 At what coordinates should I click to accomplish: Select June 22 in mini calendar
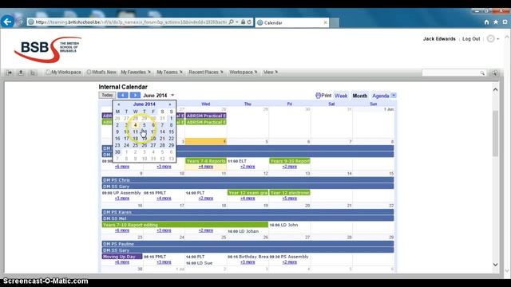[x=171, y=139]
